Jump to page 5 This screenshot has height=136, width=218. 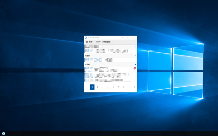(108, 87)
